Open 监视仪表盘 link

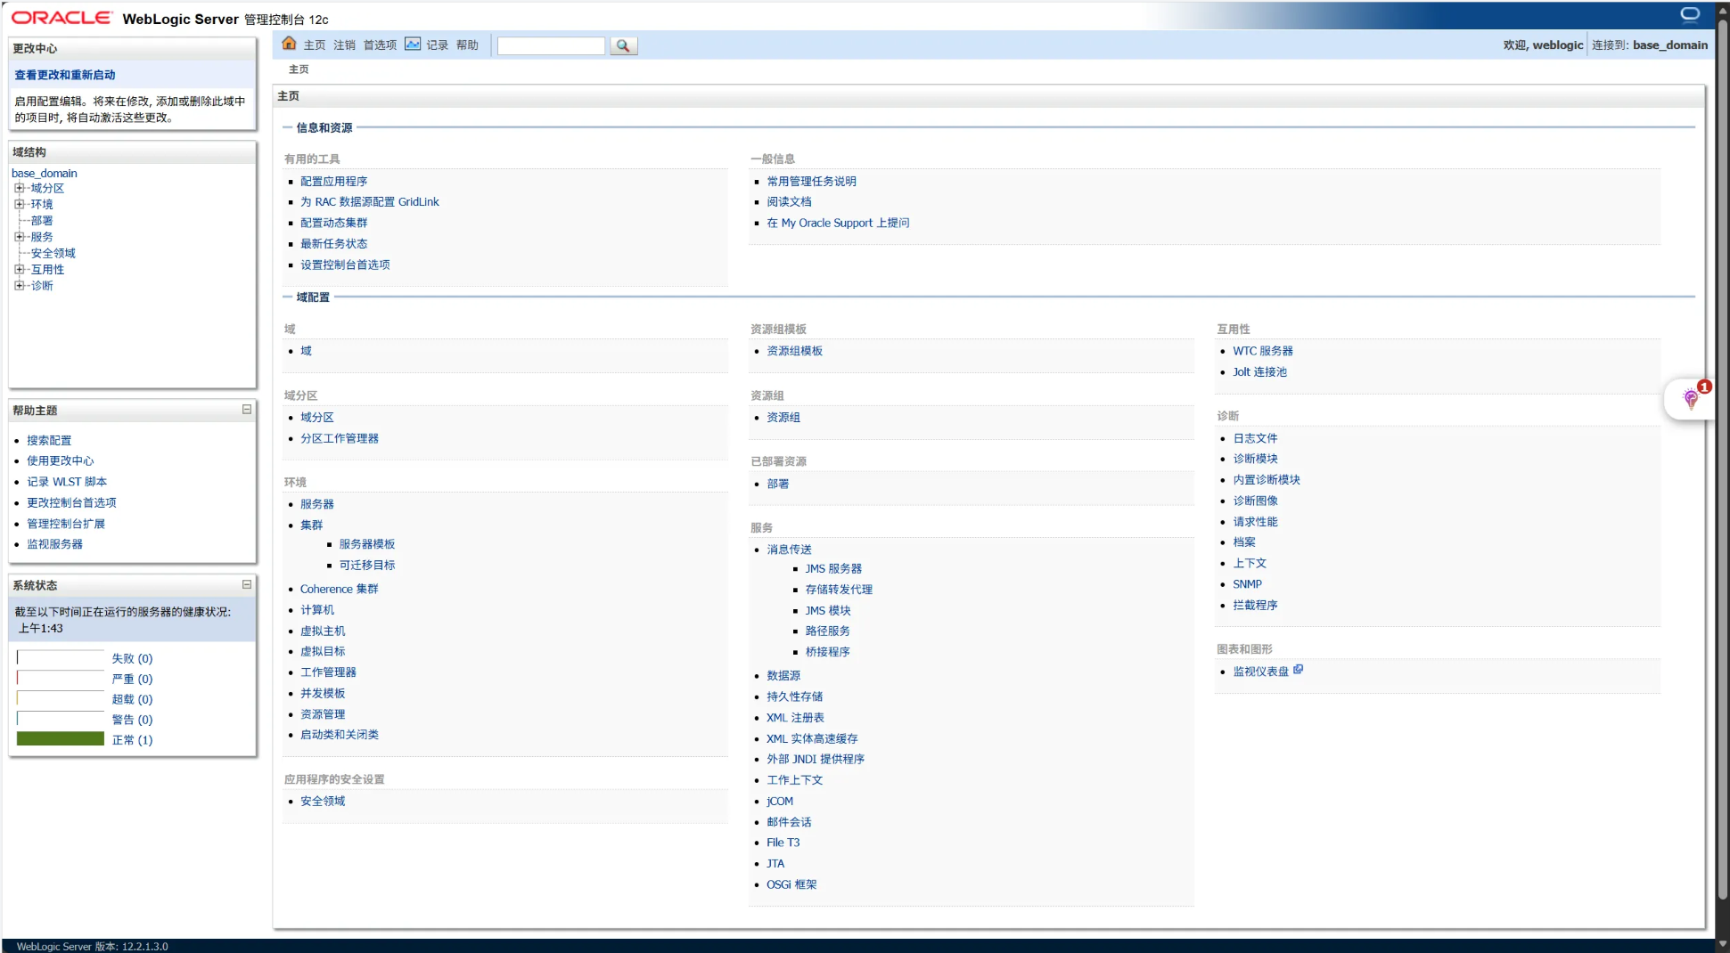pos(1260,672)
